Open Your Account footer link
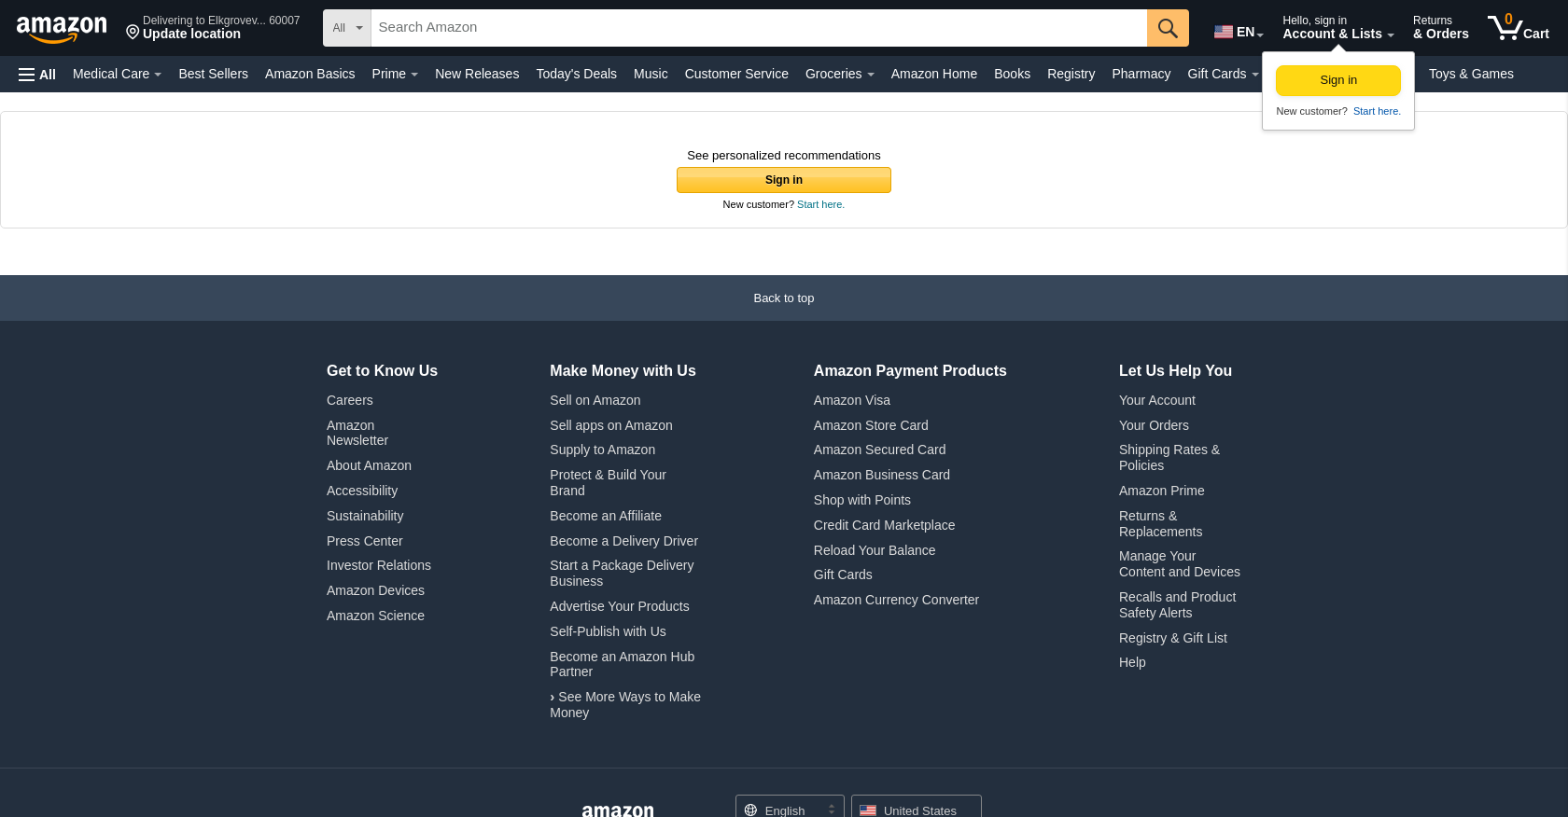 (1157, 400)
